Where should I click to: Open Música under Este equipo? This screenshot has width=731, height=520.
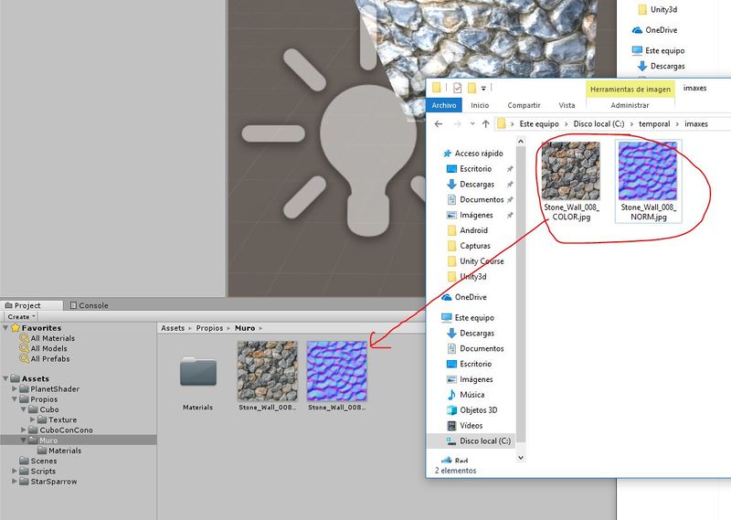[x=471, y=395]
